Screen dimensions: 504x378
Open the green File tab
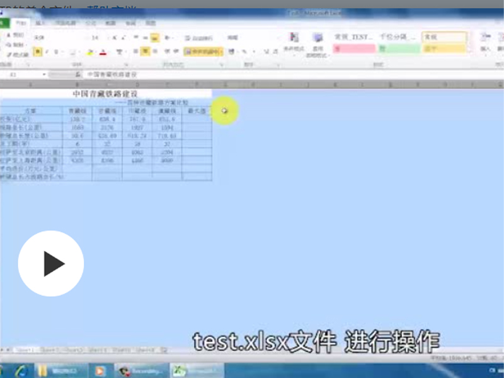click(x=5, y=23)
